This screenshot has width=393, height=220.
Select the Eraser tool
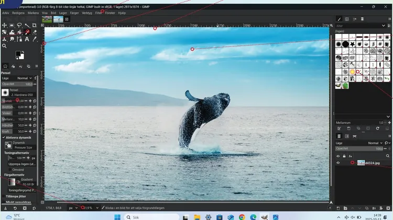(x=34, y=32)
